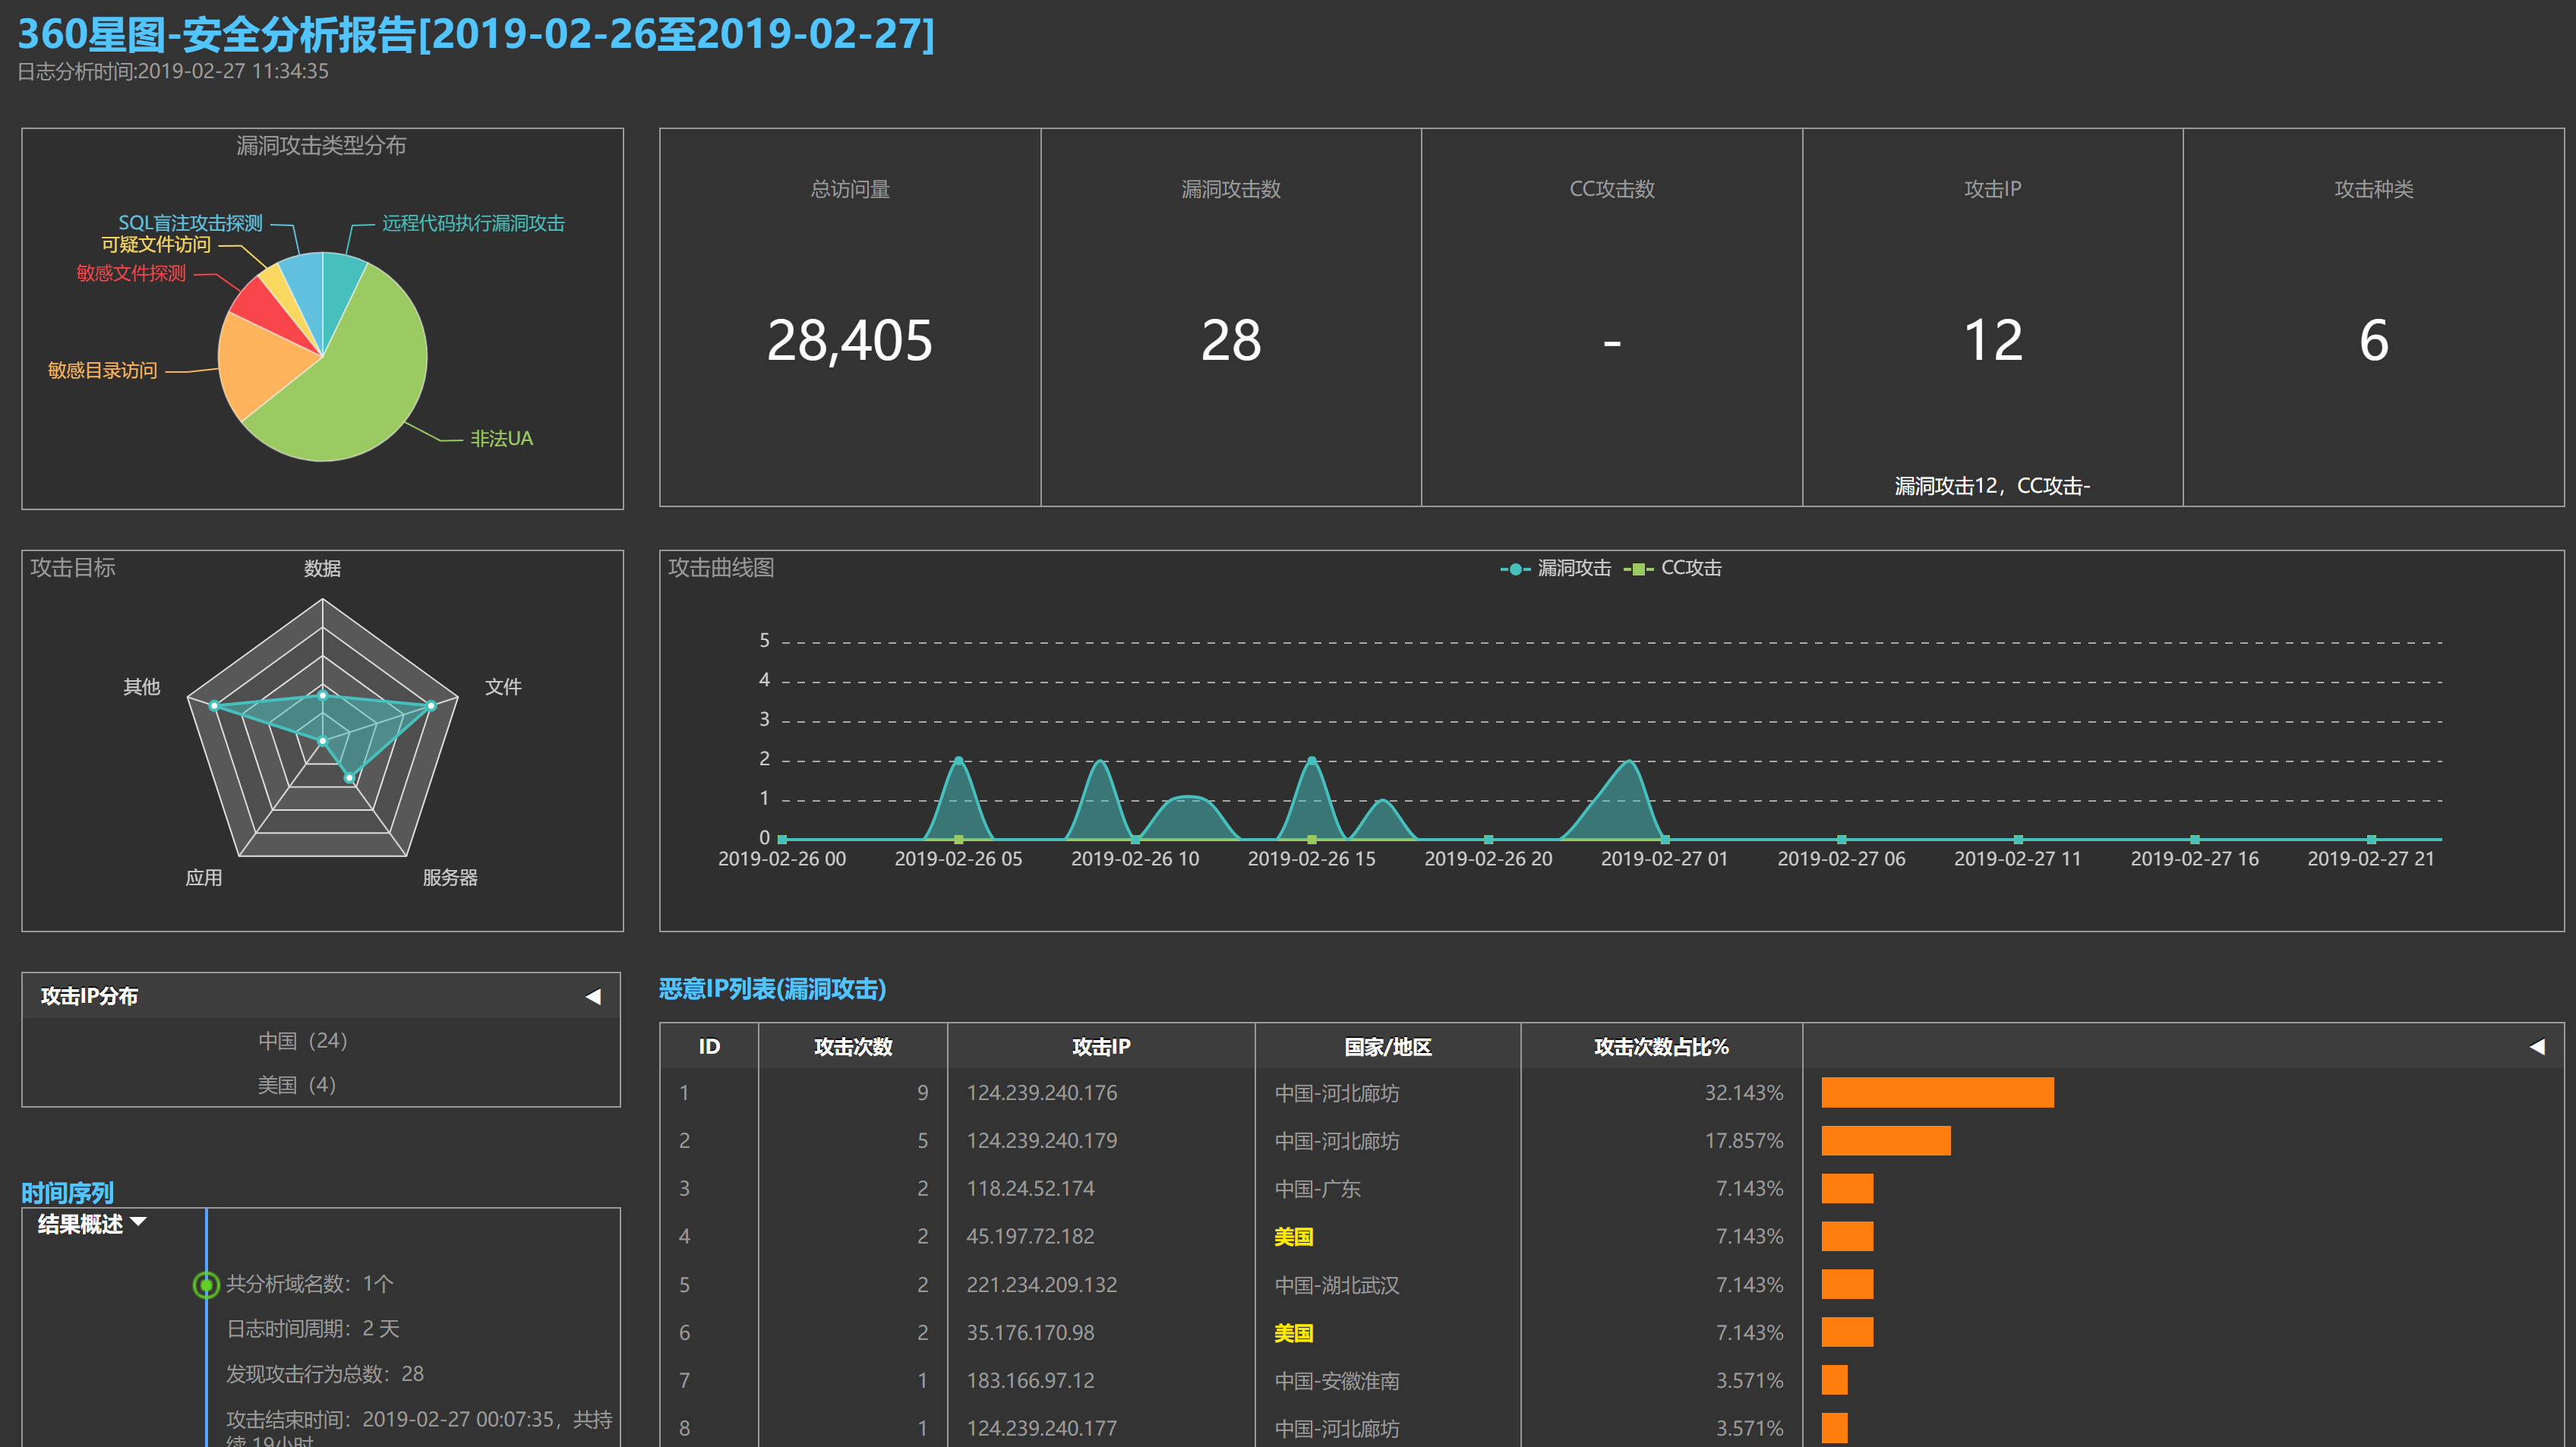Click the 漏洞攻击12，CC攻击- note

coord(1992,486)
